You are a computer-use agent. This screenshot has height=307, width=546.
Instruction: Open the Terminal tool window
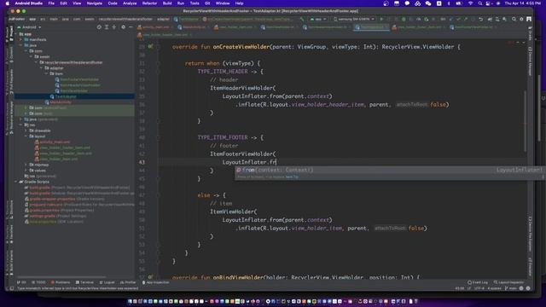84,282
